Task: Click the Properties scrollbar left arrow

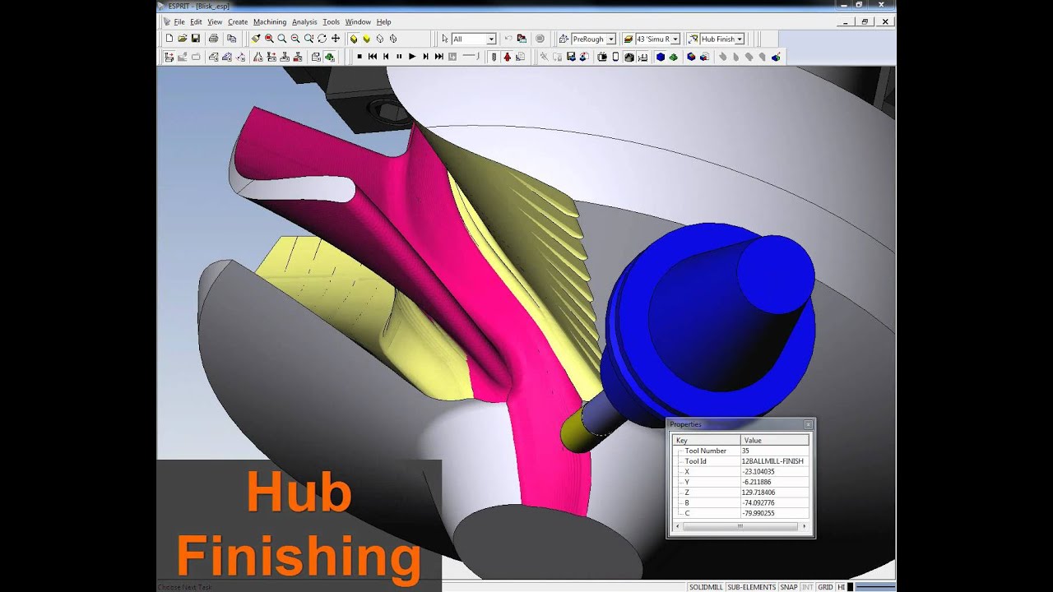Action: [678, 526]
